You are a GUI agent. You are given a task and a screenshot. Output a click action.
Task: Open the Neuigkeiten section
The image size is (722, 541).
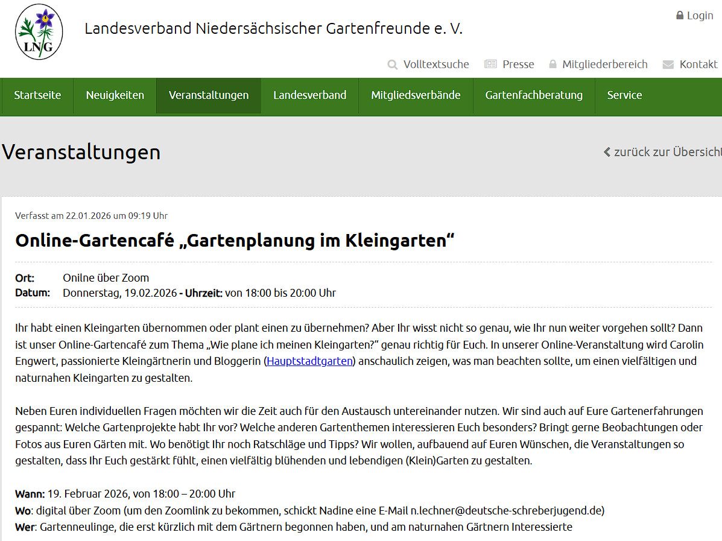(x=115, y=95)
